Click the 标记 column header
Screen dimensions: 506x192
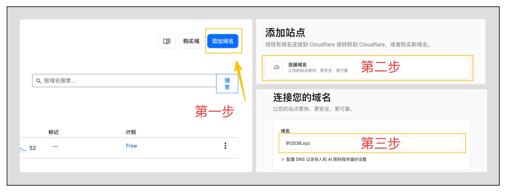[x=53, y=132]
